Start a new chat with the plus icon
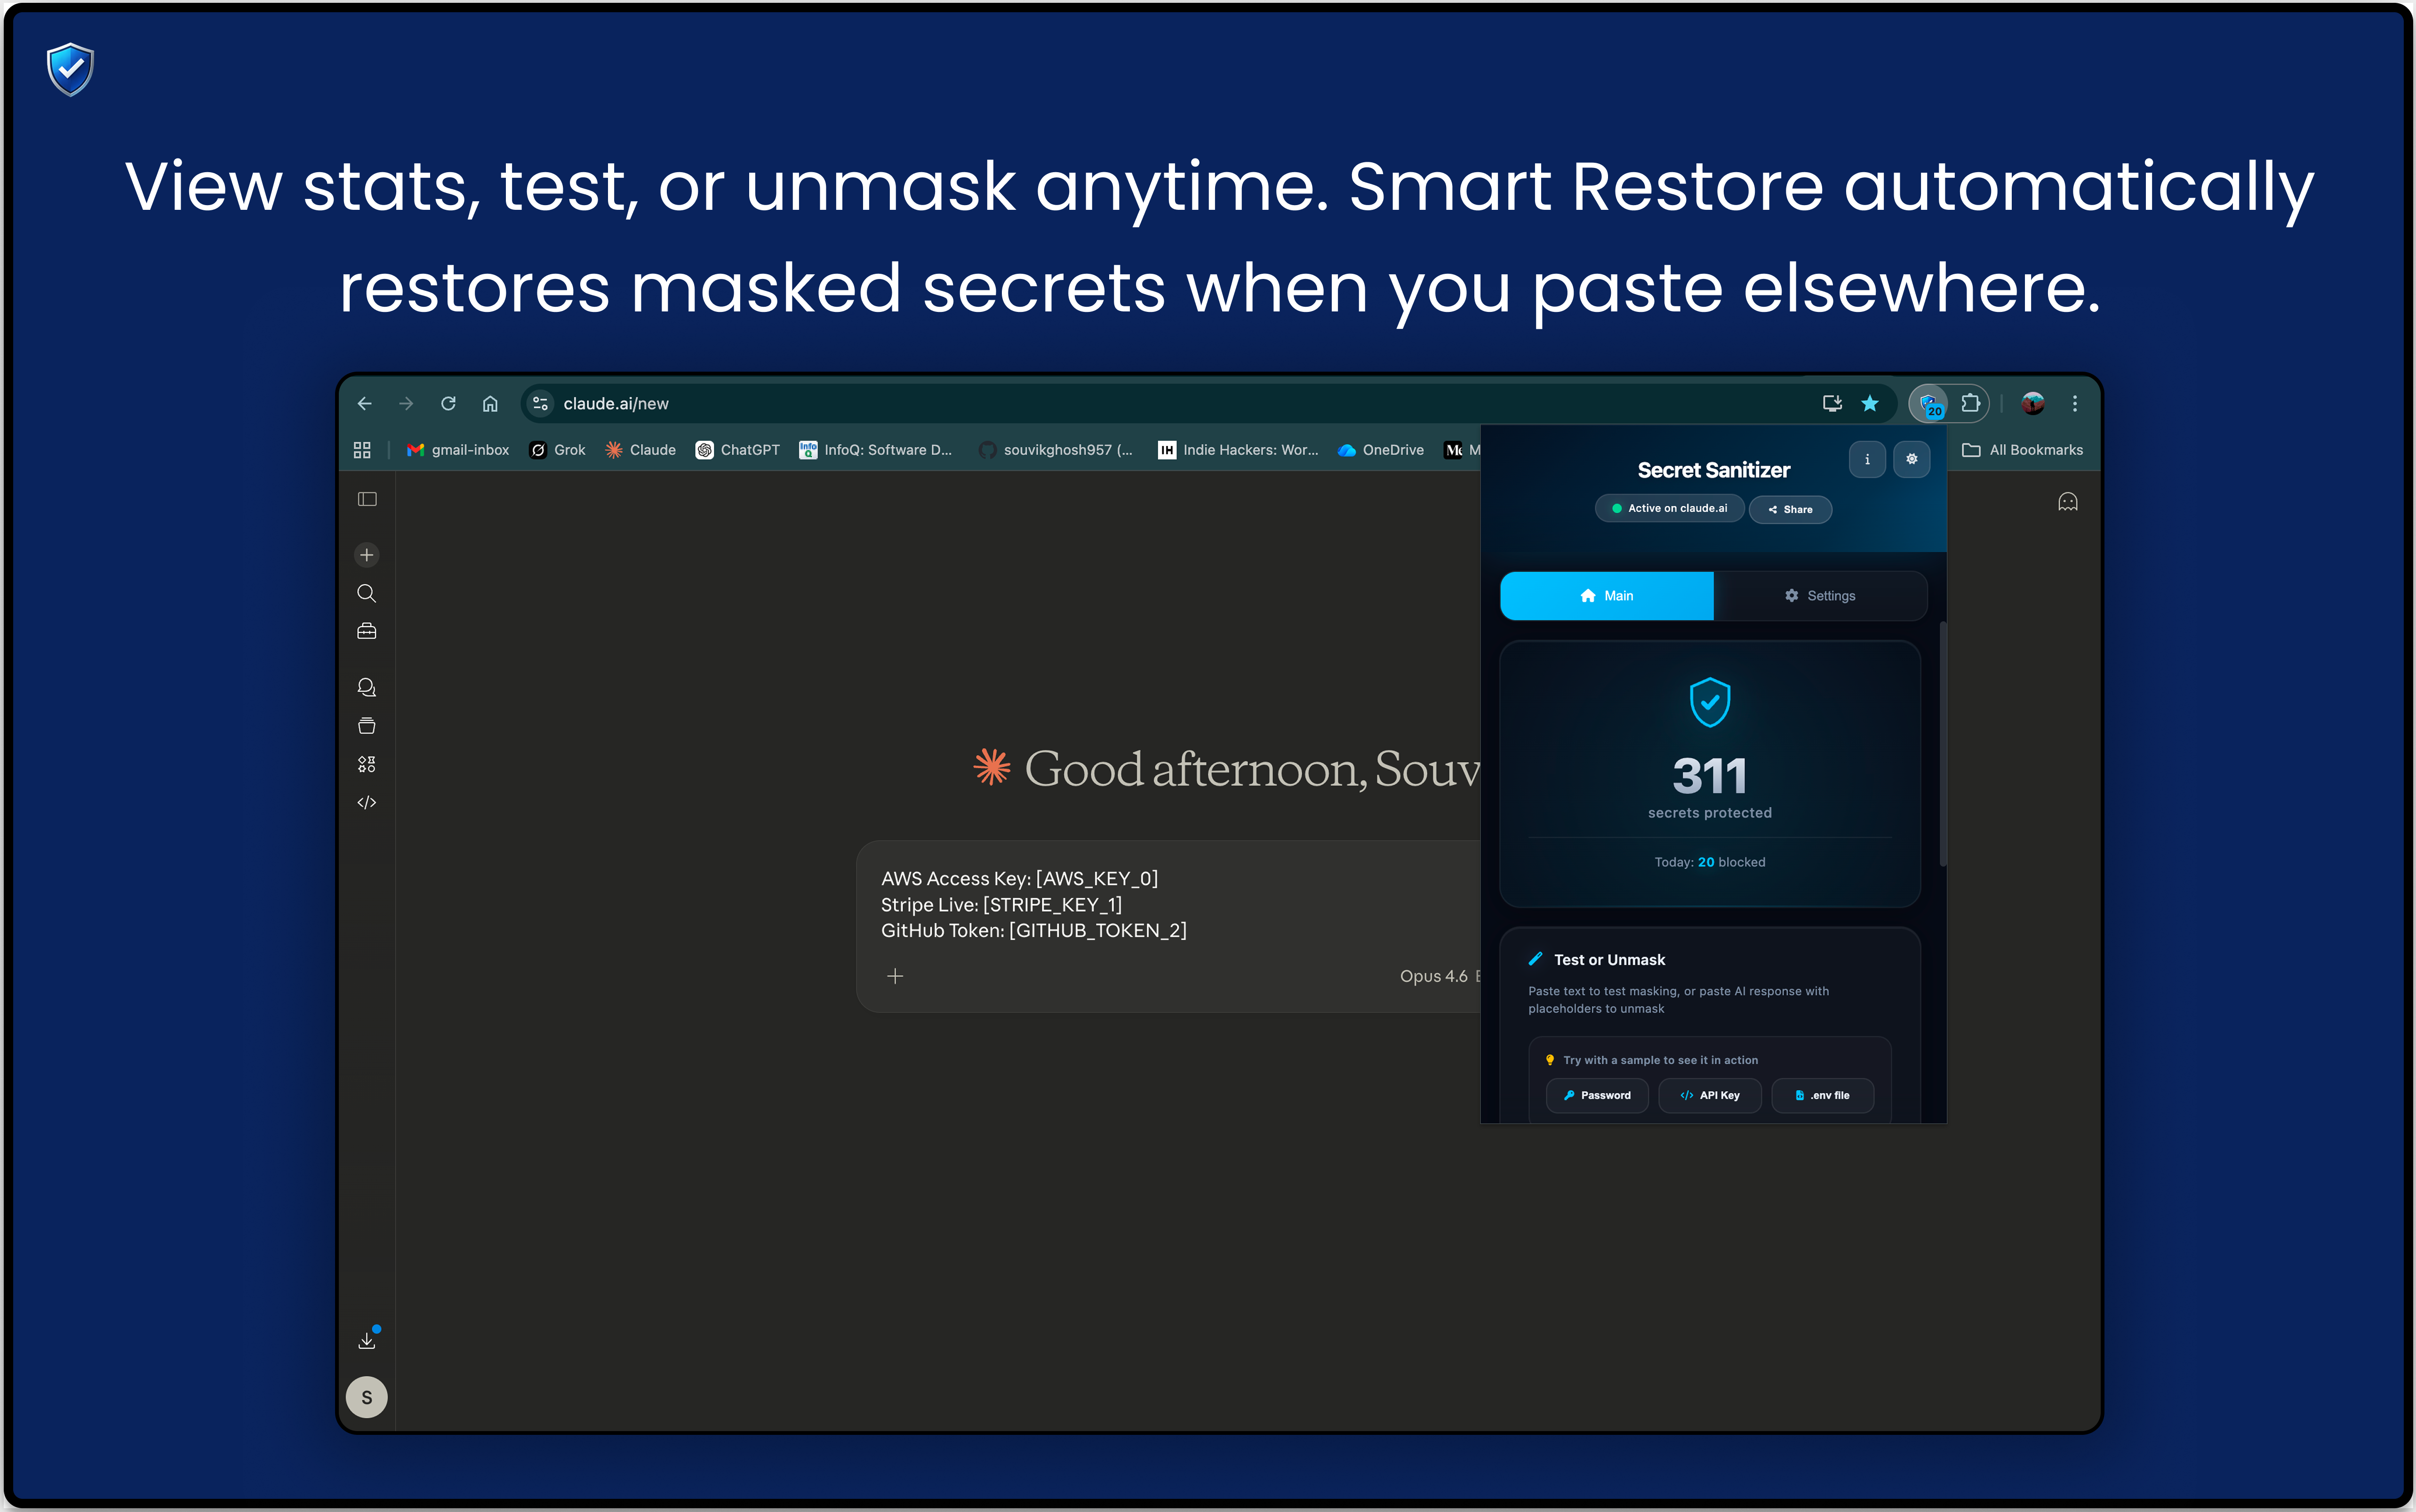 tap(367, 555)
